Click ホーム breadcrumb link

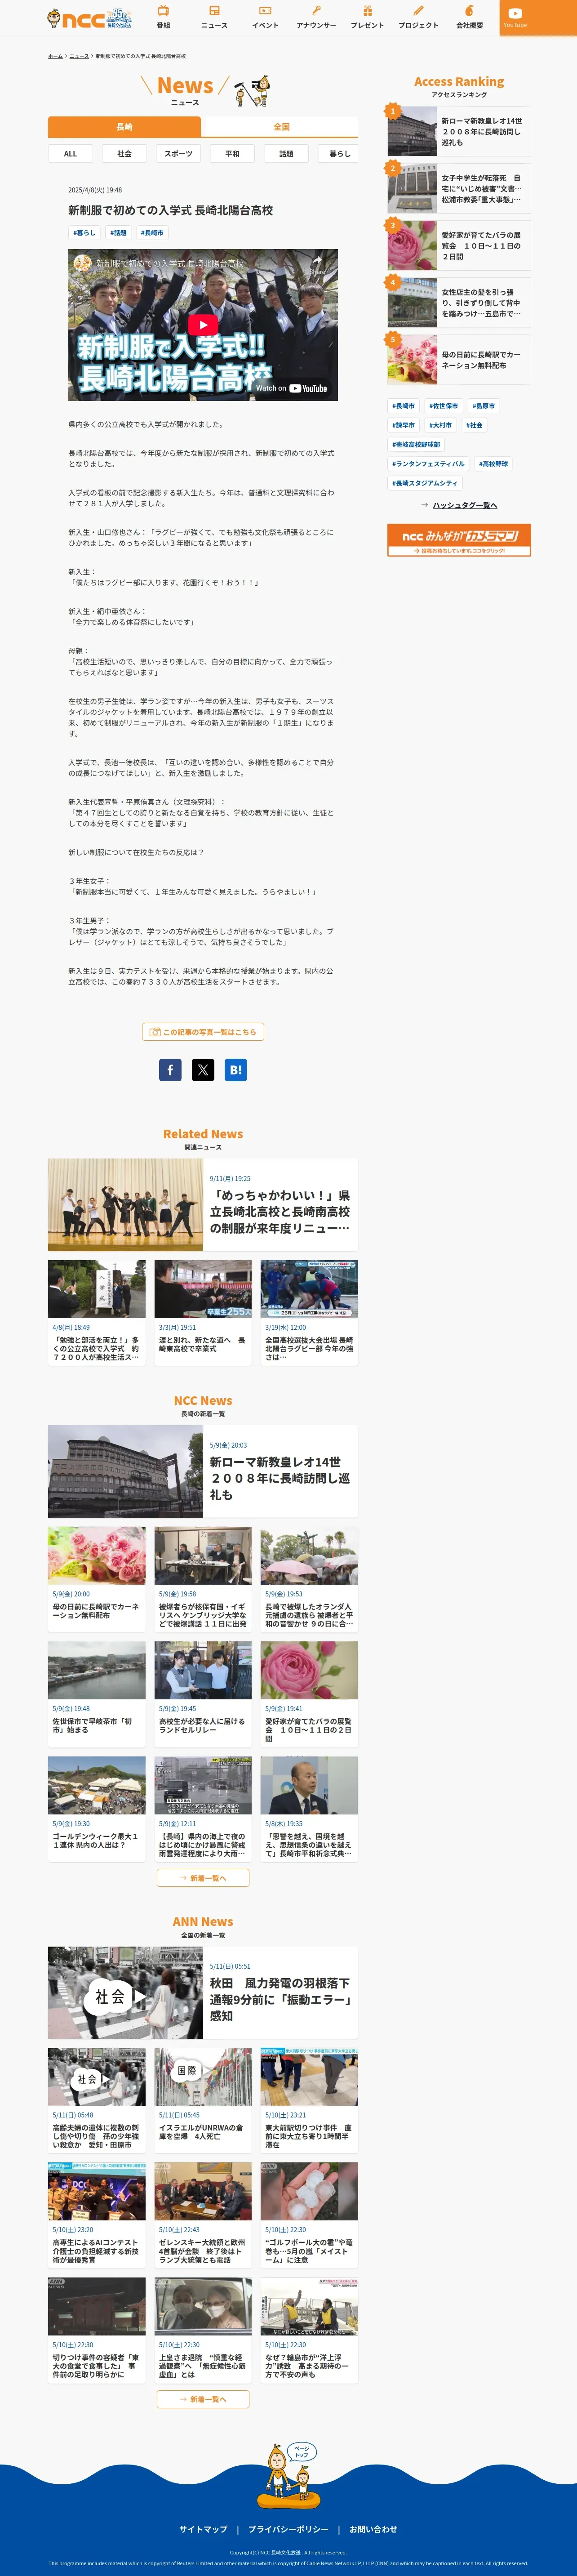(55, 56)
